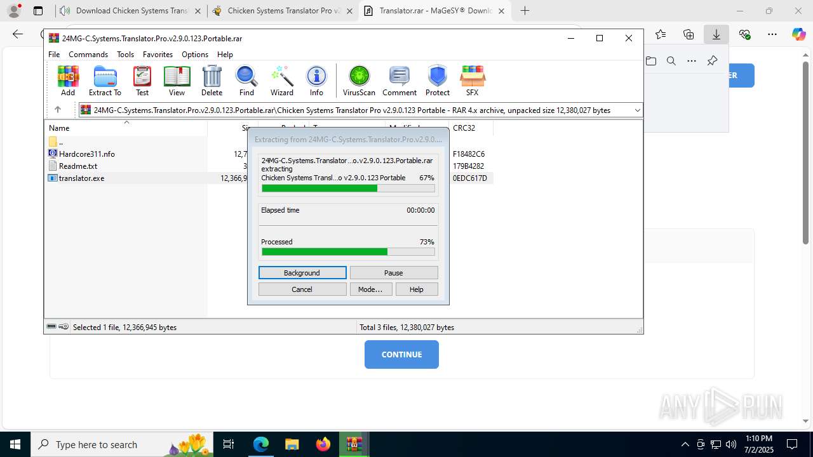Open downloads folder icon in panel
This screenshot has width=813, height=457.
[x=651, y=61]
